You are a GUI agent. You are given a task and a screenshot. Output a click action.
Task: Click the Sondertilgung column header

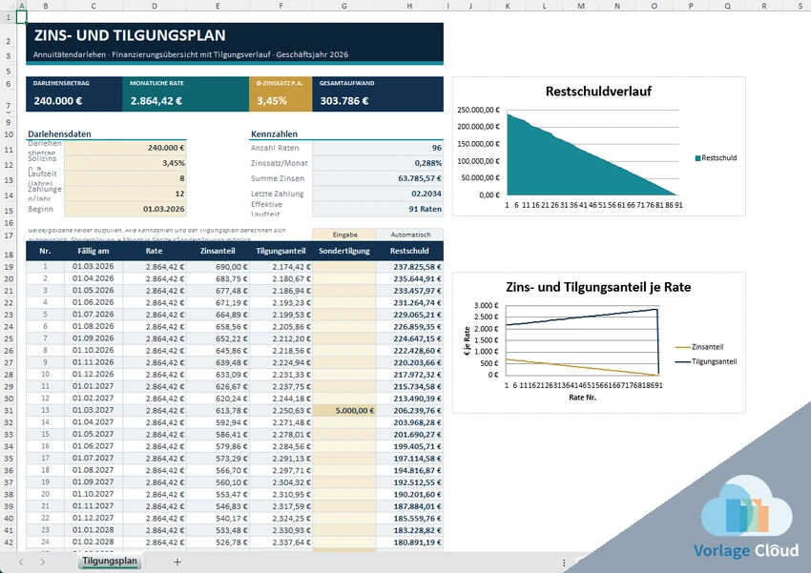344,251
